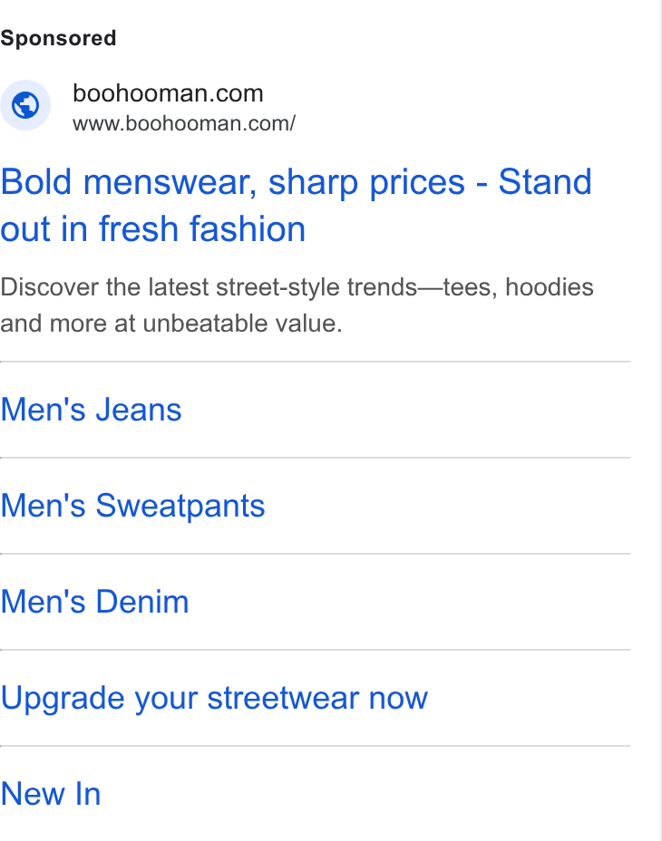Screen dimensions: 662x841
Task: Click the word "Stand" in the headline
Action: pos(545,182)
